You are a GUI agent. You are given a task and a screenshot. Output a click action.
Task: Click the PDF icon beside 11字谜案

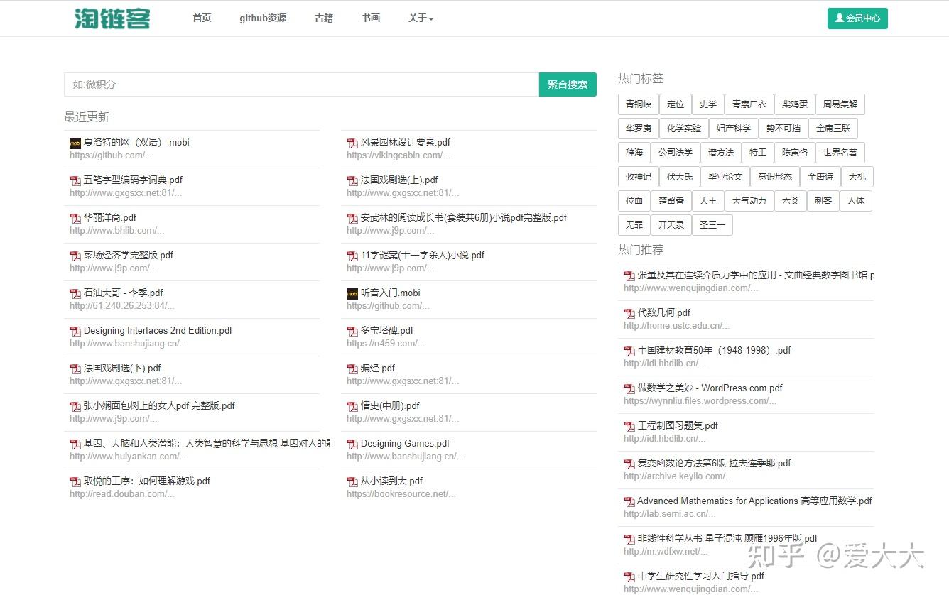pos(352,256)
